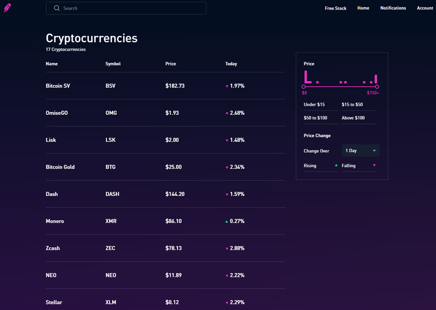
Task: Click the green rising arrow in Monero row
Action: 227,221
